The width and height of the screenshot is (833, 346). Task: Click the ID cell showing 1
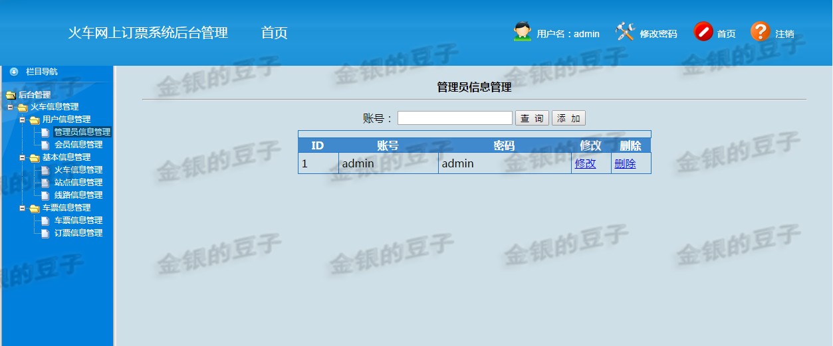pos(318,163)
